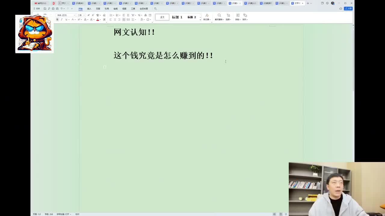The height and width of the screenshot is (216, 385).
Task: Click the WPS 365 home tab
Action: pyautogui.click(x=40, y=3)
